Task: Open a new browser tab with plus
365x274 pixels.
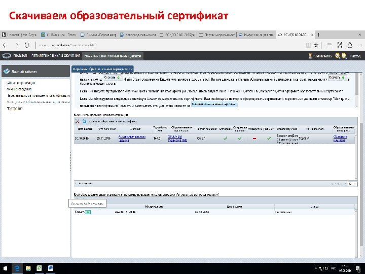Action: (318, 35)
